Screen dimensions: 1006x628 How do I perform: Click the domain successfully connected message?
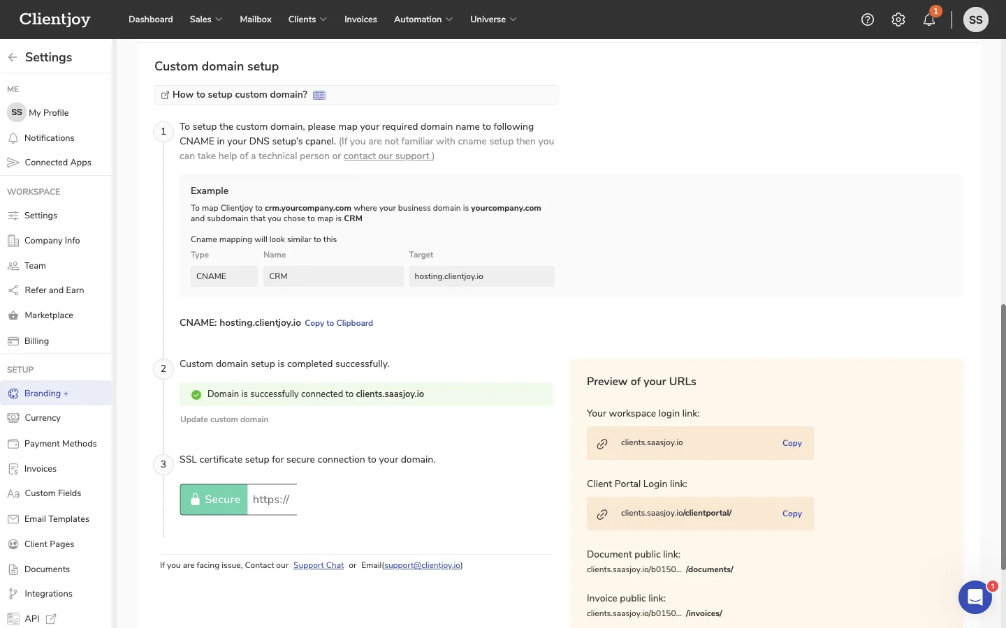point(367,394)
